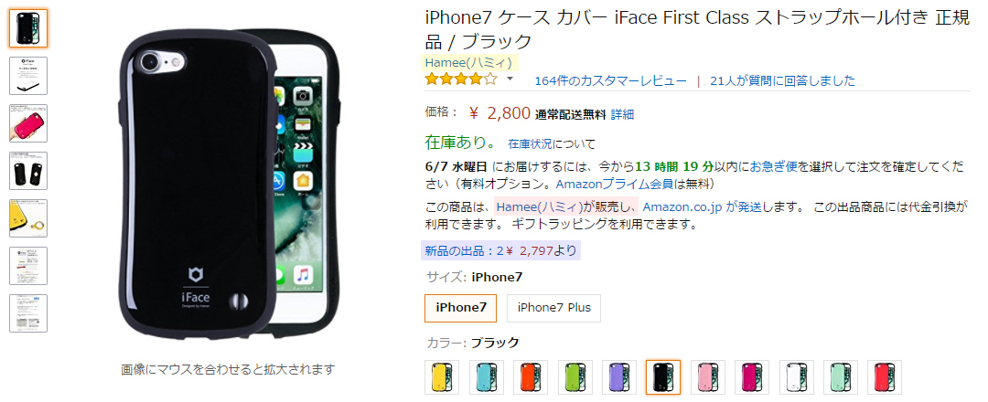Select the yellow color swatch

click(442, 377)
